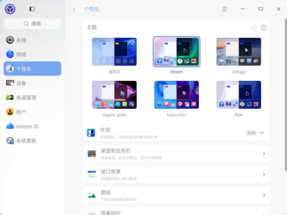Open the 外观 浅色 dropdown
The width and height of the screenshot is (287, 215).
click(x=255, y=133)
